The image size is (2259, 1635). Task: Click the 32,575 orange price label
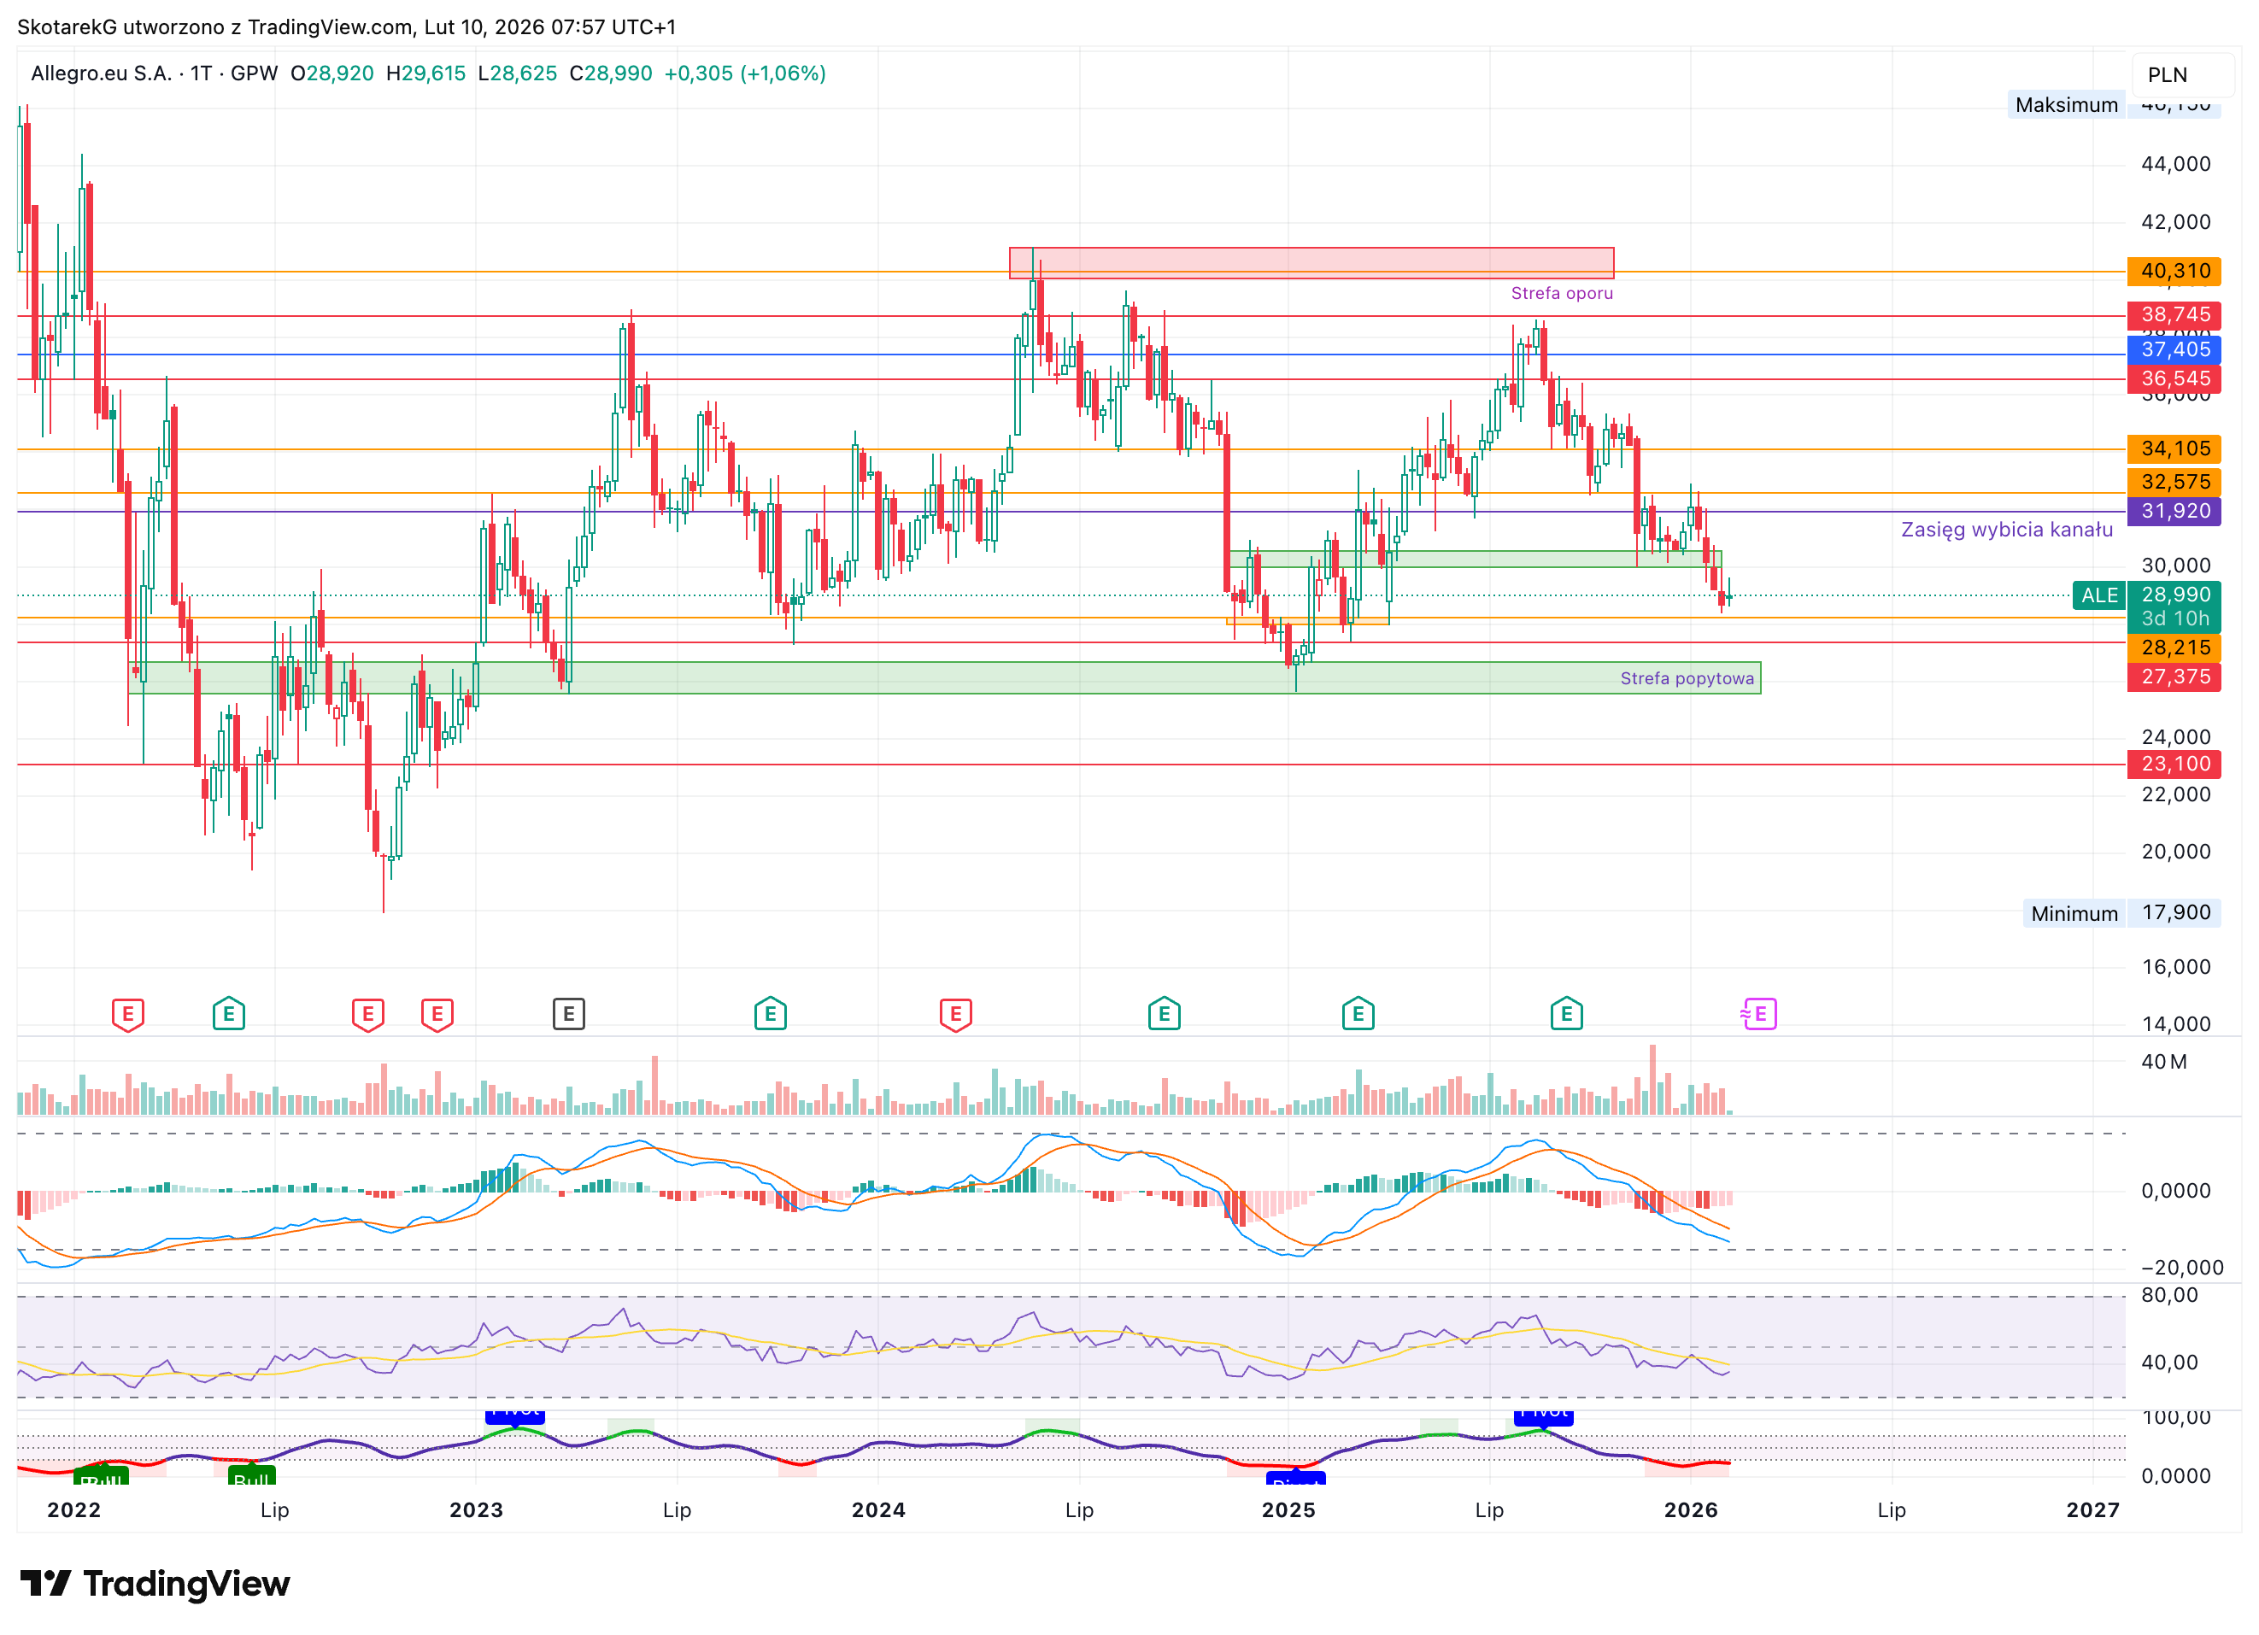tap(2174, 482)
